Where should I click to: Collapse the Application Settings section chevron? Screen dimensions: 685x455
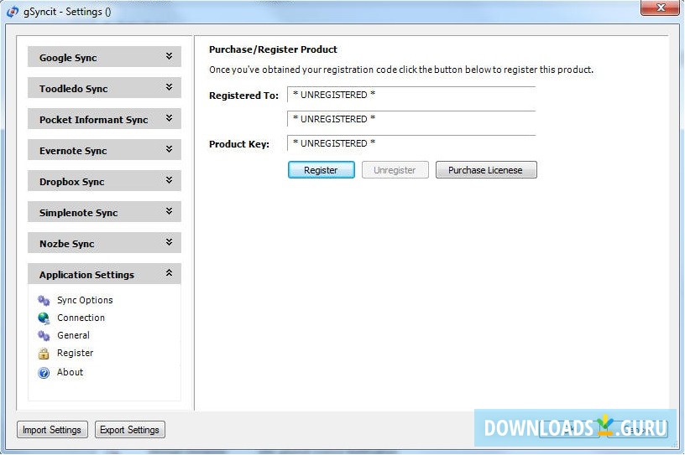[169, 273]
